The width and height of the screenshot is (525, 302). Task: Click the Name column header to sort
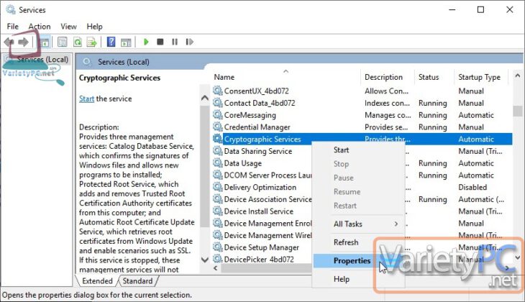pyautogui.click(x=224, y=77)
